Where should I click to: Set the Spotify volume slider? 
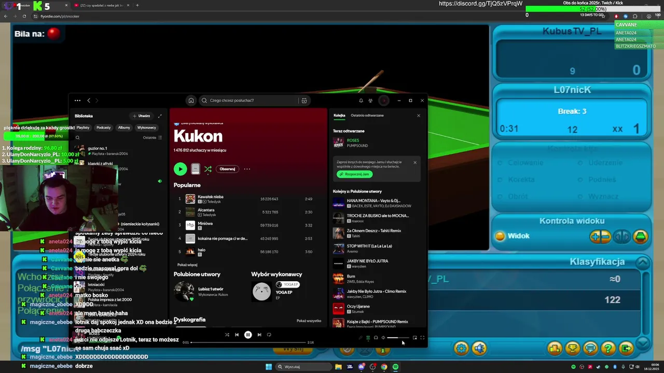pos(398,338)
